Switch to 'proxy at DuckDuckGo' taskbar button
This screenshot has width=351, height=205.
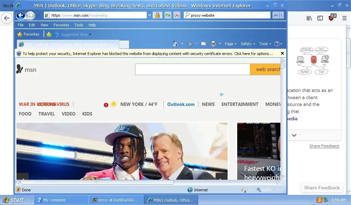click(116, 200)
